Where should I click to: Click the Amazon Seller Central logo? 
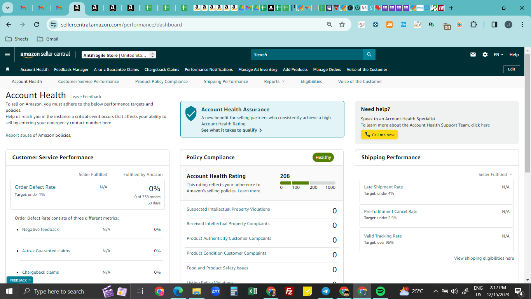pyautogui.click(x=45, y=55)
